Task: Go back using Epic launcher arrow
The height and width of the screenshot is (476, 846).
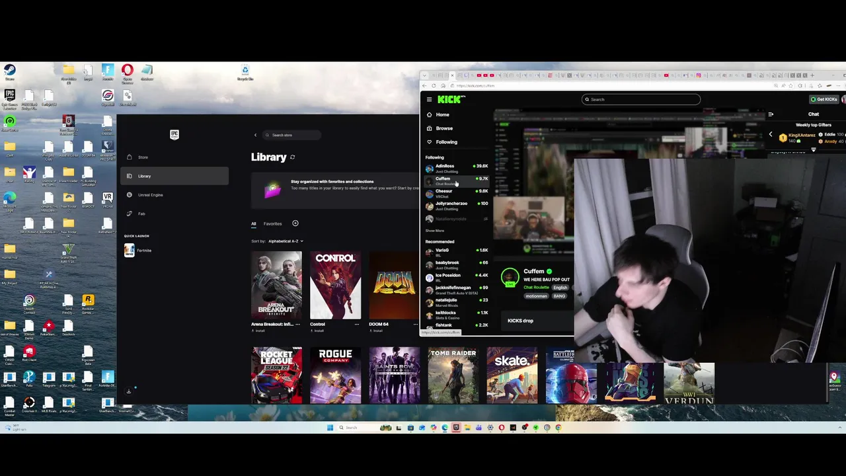Action: tap(255, 135)
